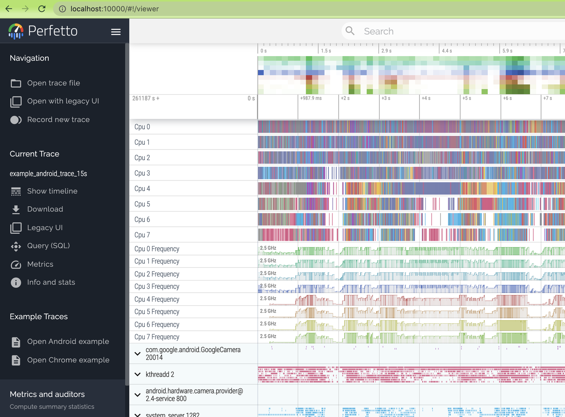This screenshot has width=565, height=417.
Task: Click the Open trace file folder icon
Action: tap(16, 83)
